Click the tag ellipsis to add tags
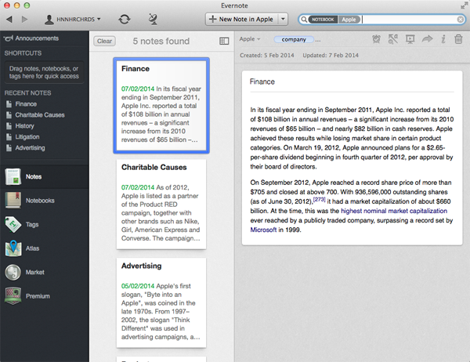Screen dimensions: 470x362 tap(318, 40)
